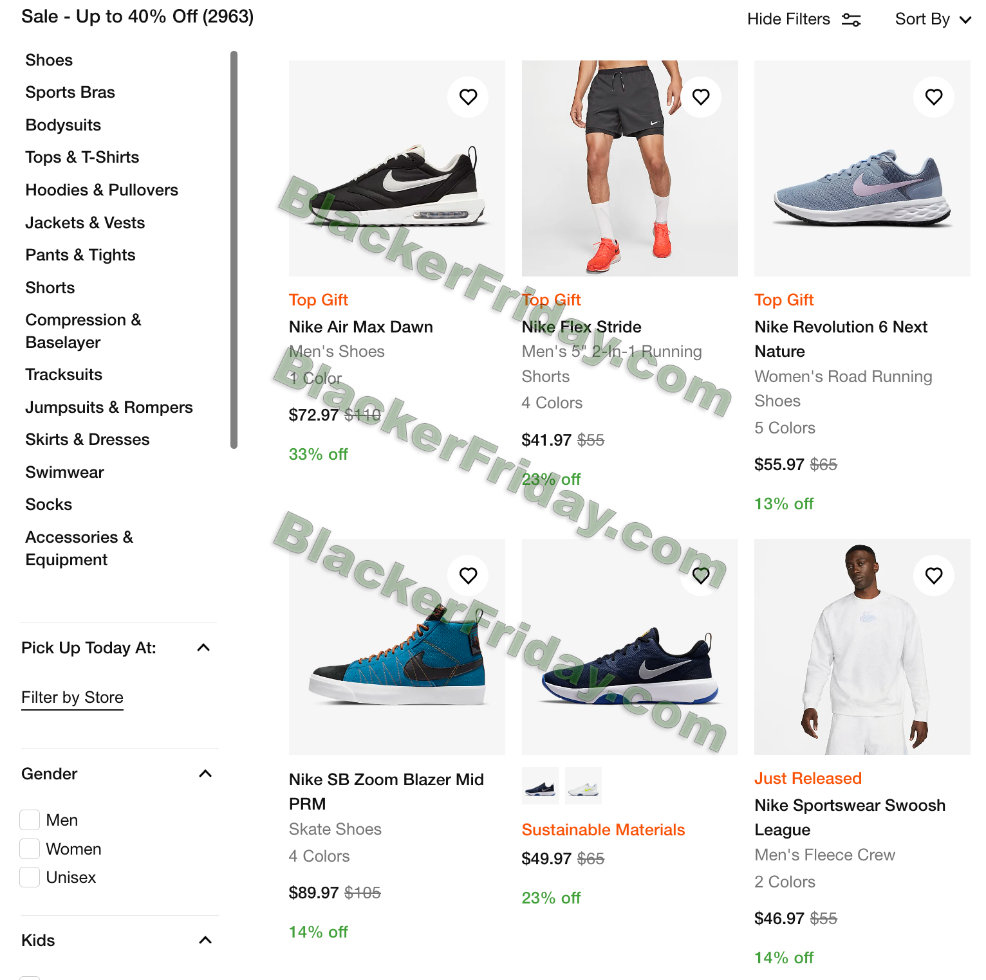Open the Sort By chevron

click(x=965, y=20)
